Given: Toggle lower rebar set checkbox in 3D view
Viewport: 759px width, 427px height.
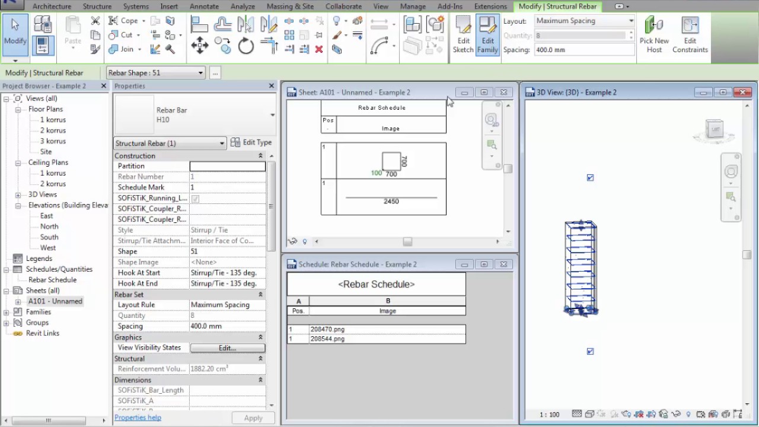Looking at the screenshot, I should pos(590,351).
